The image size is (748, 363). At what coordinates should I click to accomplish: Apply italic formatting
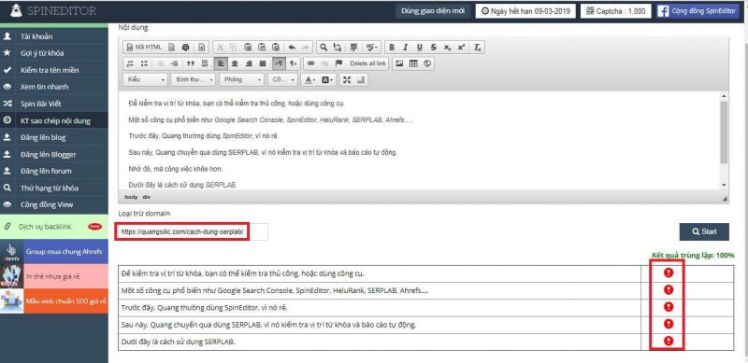pyautogui.click(x=406, y=48)
